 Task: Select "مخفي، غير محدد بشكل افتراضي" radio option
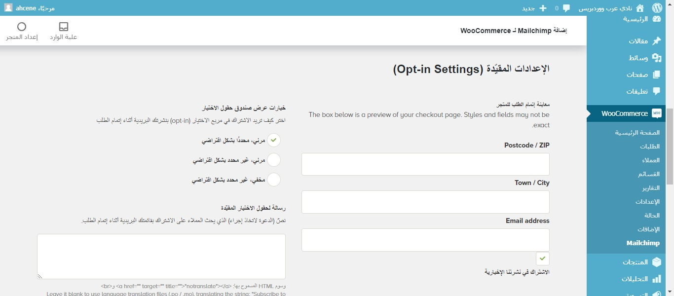[273, 180]
